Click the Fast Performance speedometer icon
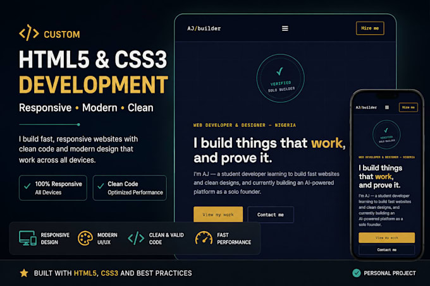430x286 pixels. [x=204, y=238]
